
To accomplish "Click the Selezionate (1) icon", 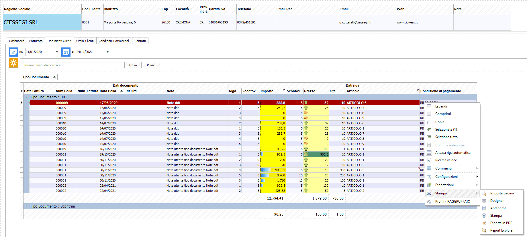I will pyautogui.click(x=429, y=130).
